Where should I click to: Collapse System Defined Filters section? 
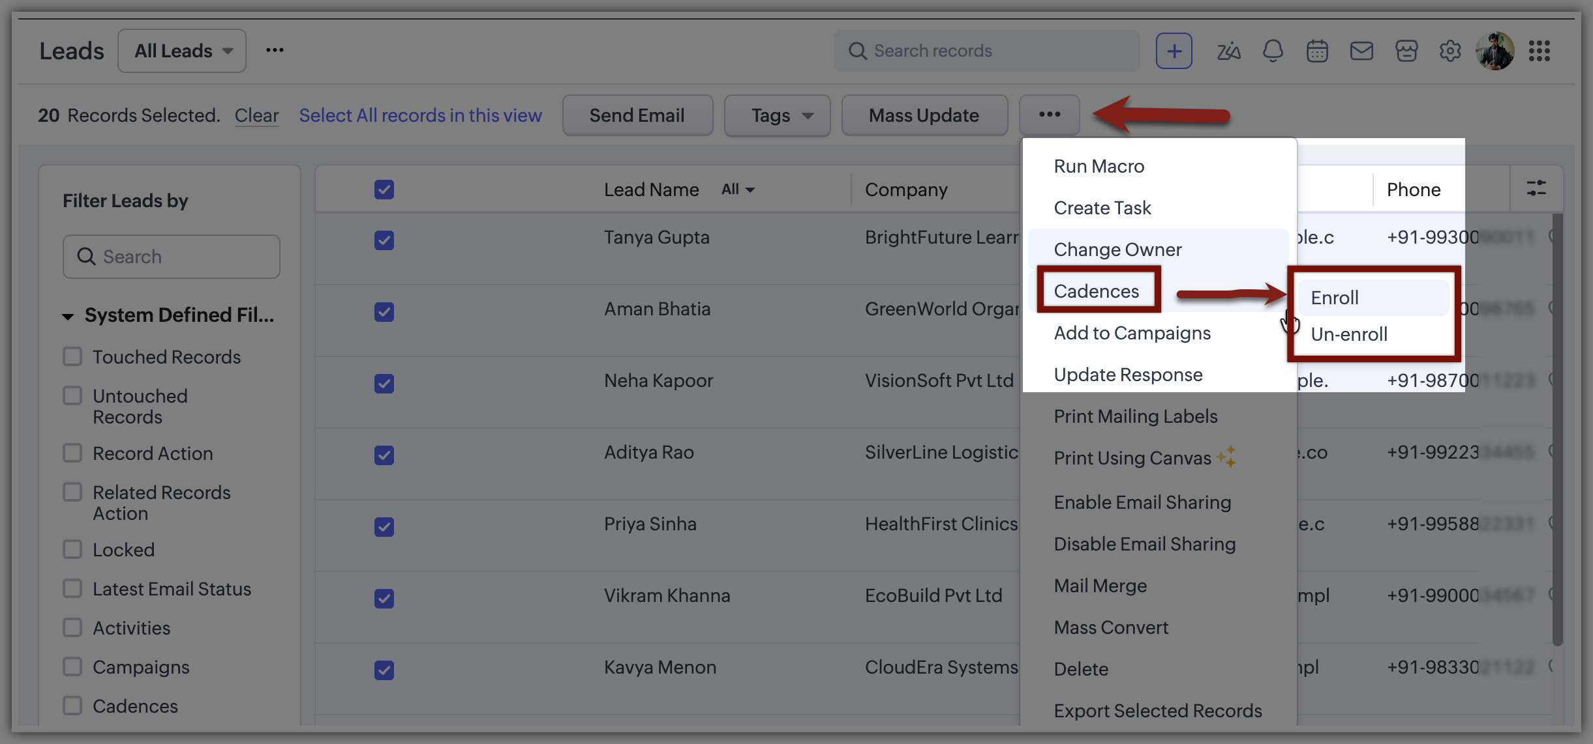click(68, 317)
